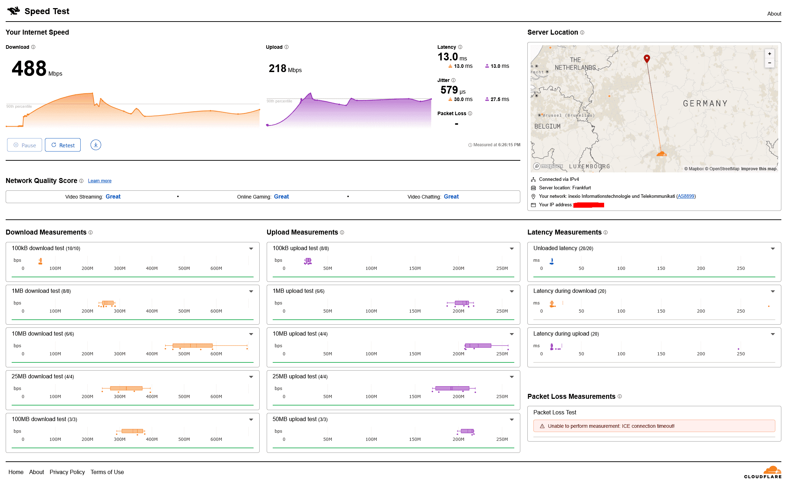Expand the 100kB download test

(x=251, y=249)
